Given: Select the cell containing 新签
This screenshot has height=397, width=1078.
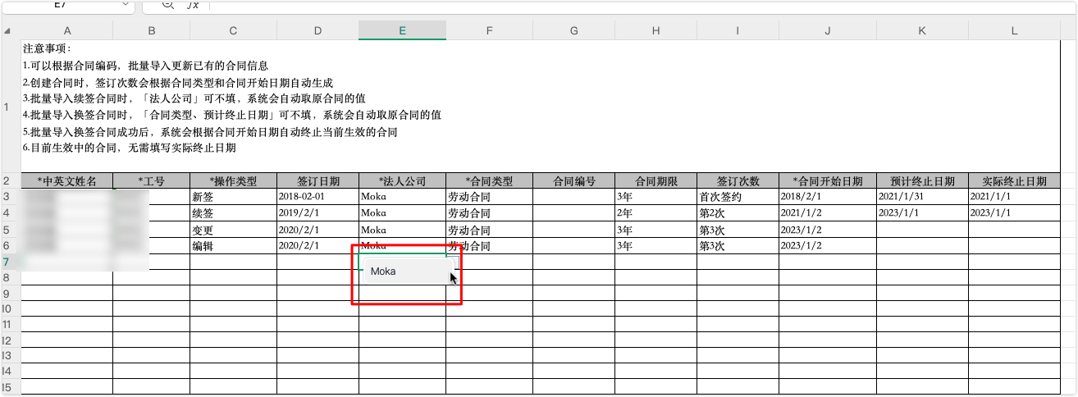Looking at the screenshot, I should coord(233,197).
